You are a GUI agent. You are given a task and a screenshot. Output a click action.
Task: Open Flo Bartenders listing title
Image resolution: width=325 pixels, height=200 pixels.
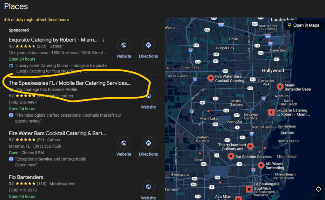click(x=26, y=177)
